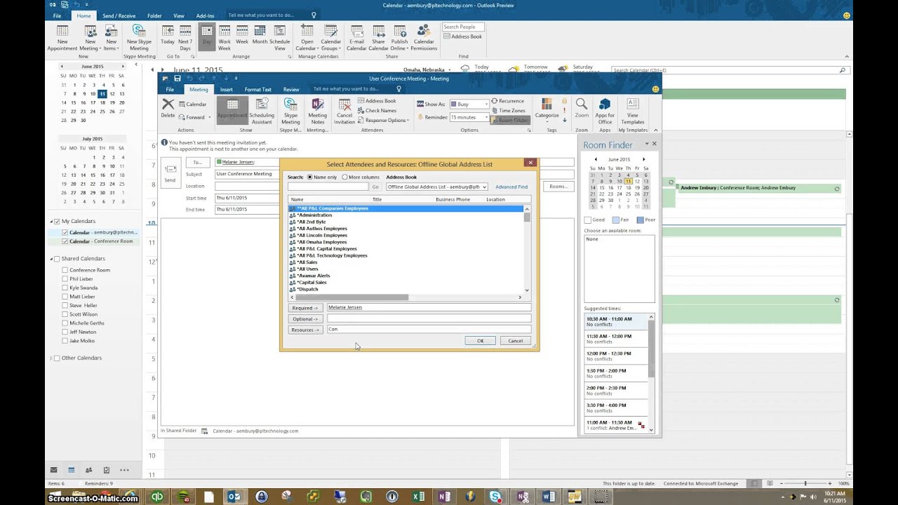The image size is (898, 505).
Task: Click View Templates in meeting ribbon
Action: point(633,112)
